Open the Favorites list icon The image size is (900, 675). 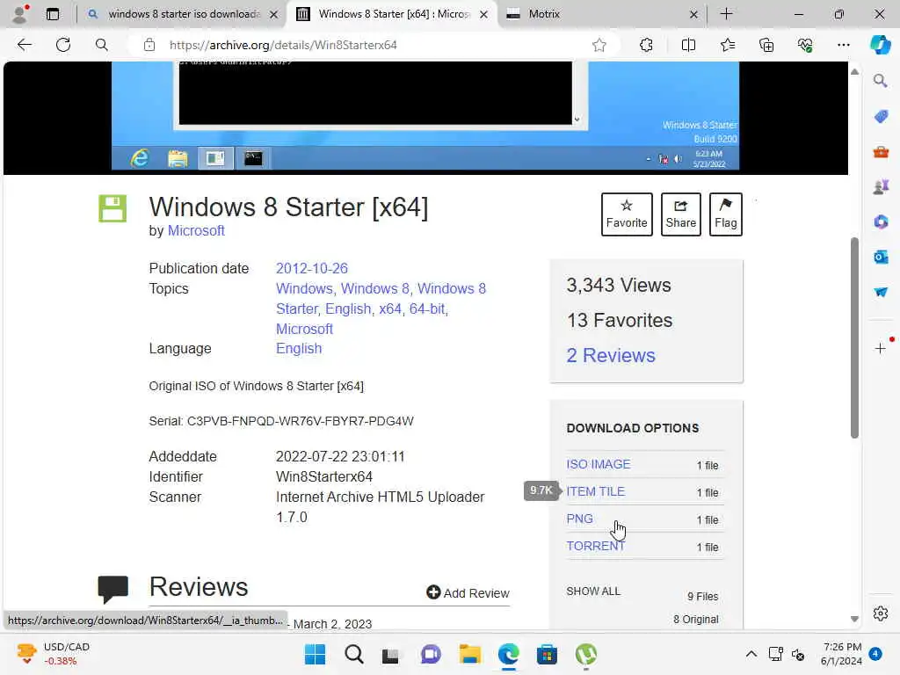(x=727, y=45)
